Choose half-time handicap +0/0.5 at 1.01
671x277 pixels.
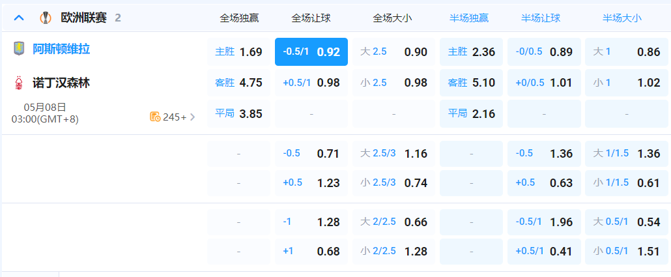tap(545, 83)
